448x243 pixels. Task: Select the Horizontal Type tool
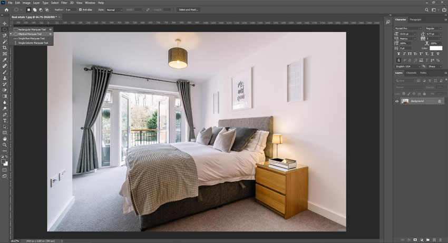click(x=5, y=121)
